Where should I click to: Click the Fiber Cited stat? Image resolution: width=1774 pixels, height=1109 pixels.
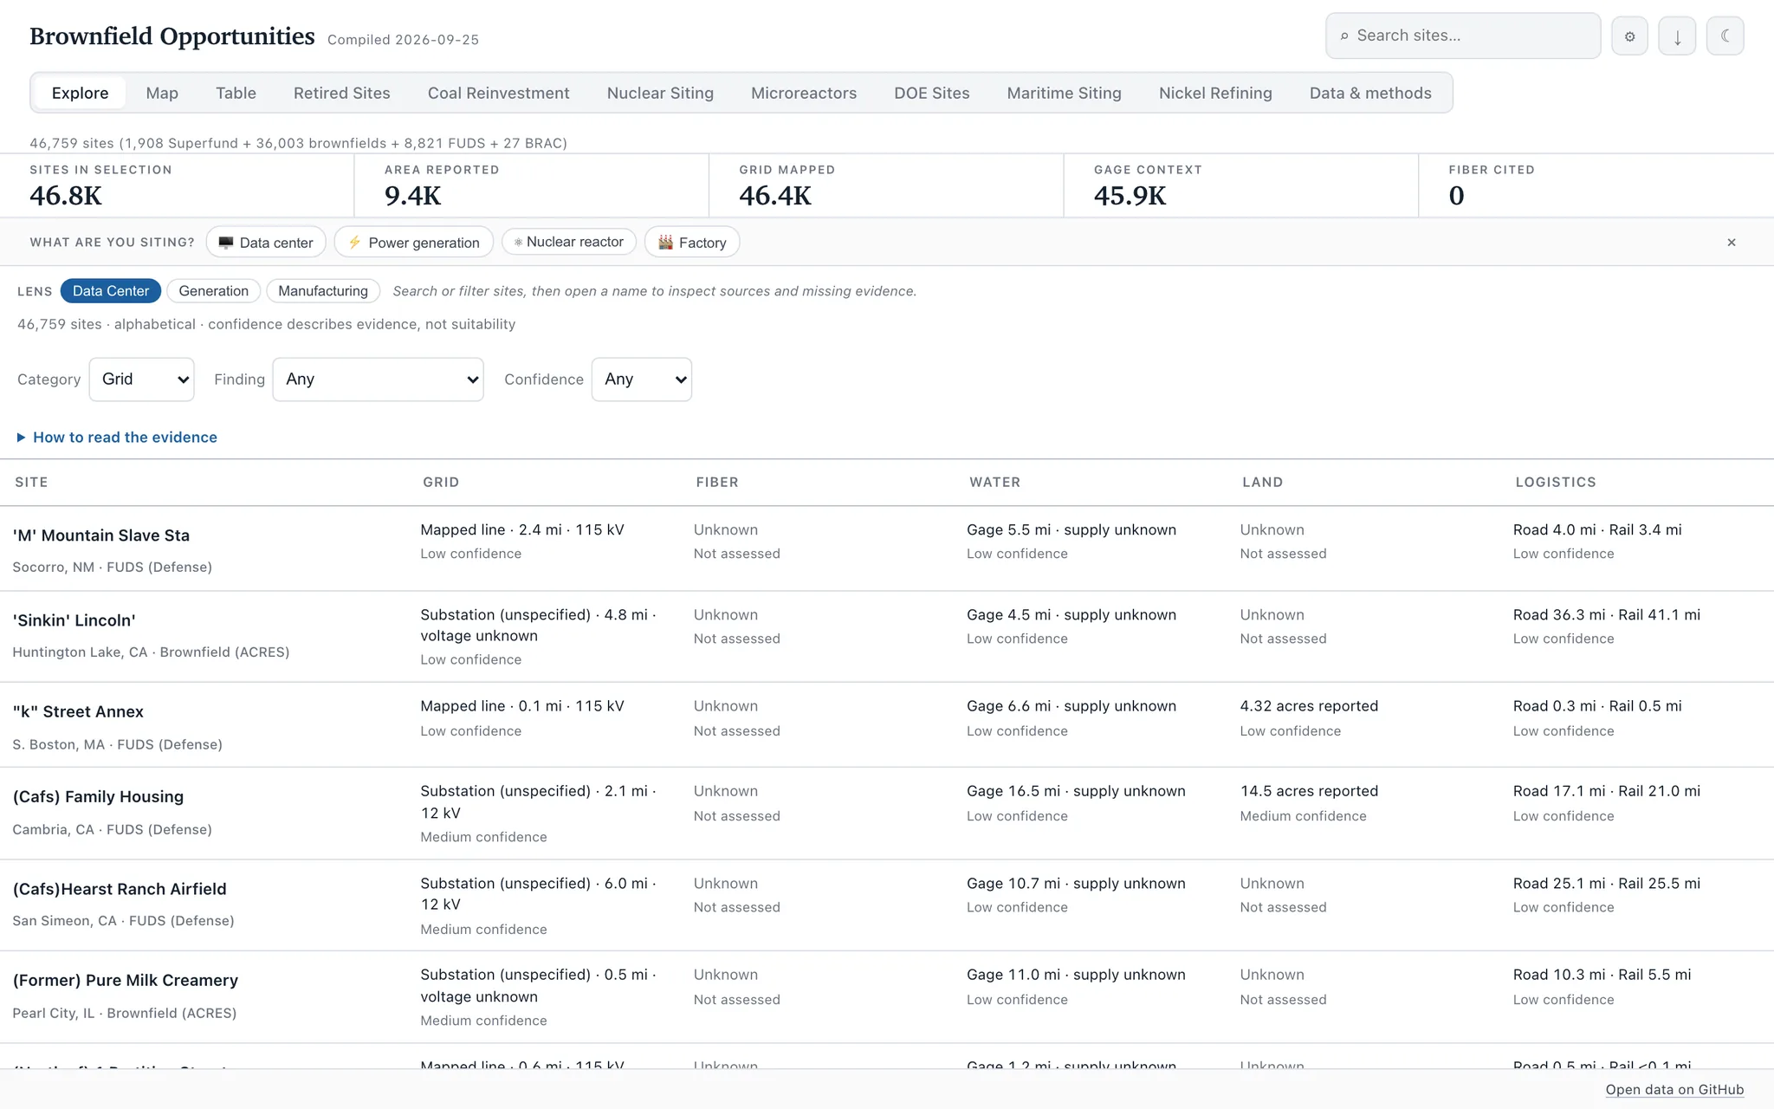pos(1596,185)
